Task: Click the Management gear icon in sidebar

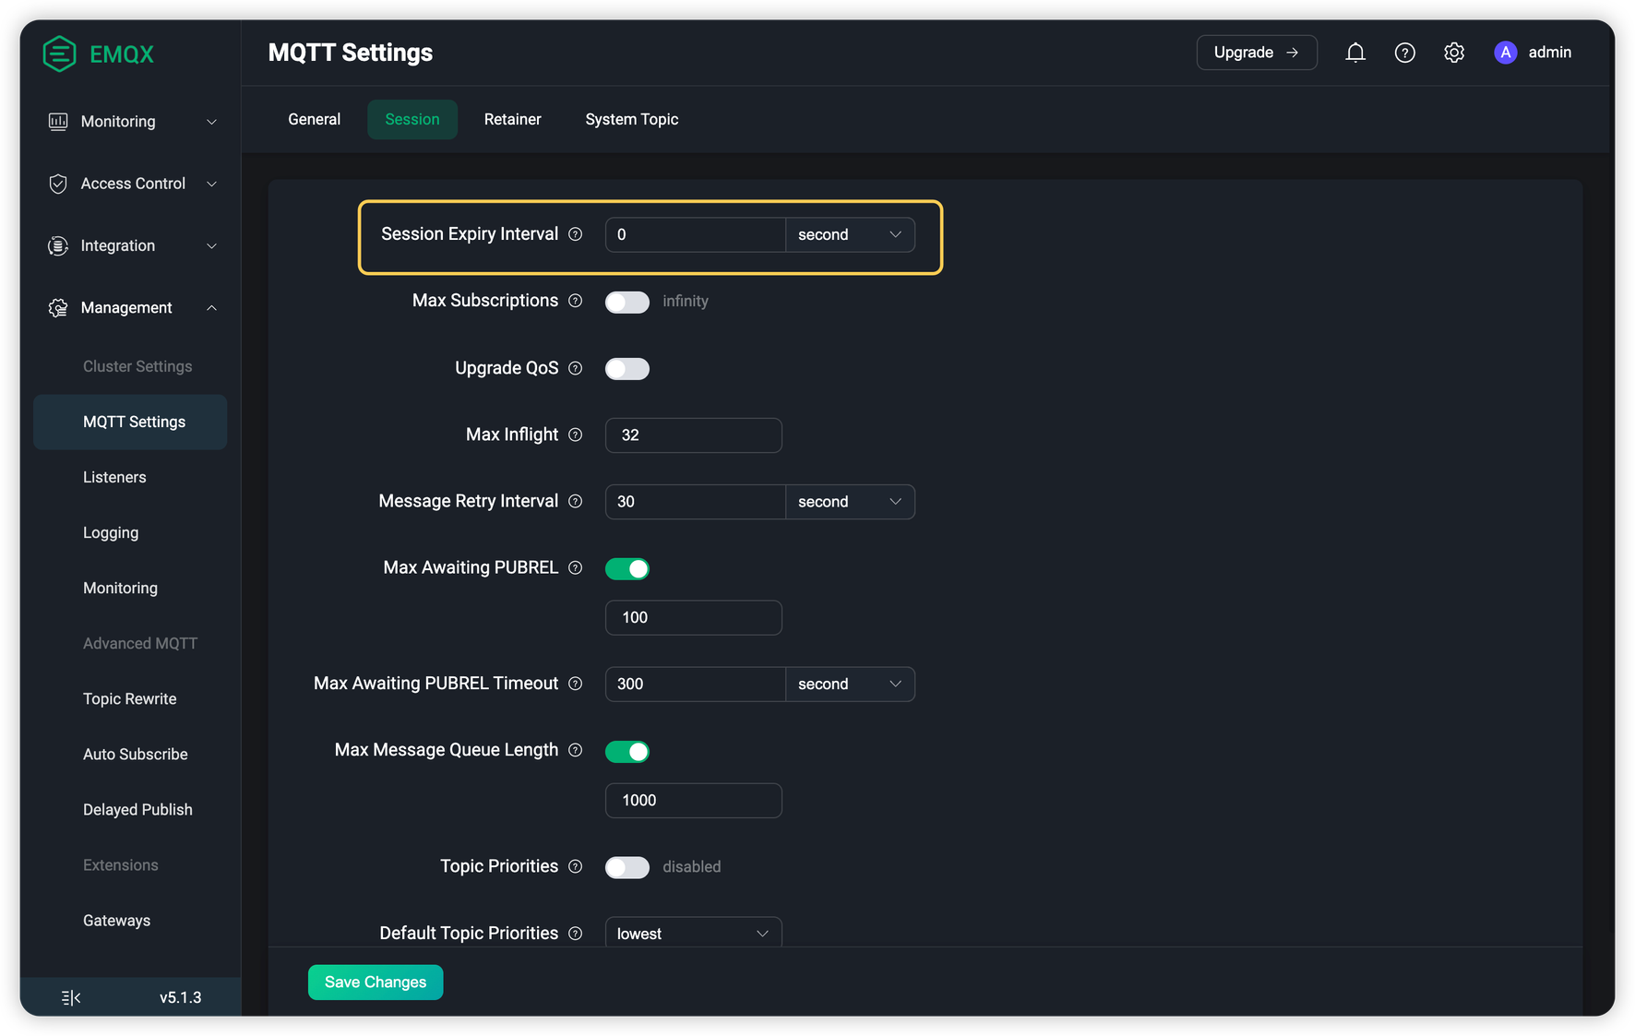Action: tap(58, 307)
